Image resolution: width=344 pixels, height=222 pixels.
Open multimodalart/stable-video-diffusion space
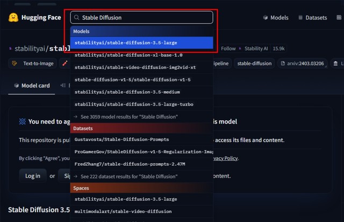click(x=141, y=211)
